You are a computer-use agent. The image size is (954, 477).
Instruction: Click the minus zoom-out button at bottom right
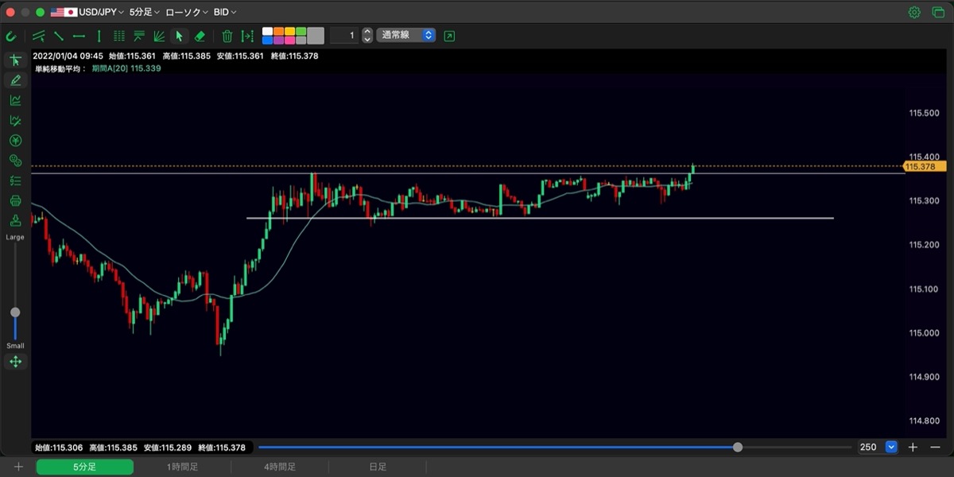(934, 447)
